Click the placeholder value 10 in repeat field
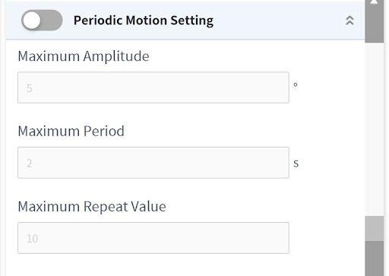389x276 pixels. (32, 239)
